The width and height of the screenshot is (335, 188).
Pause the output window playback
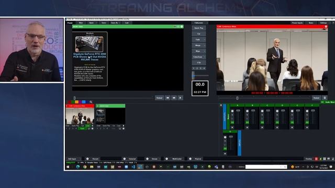point(325,98)
